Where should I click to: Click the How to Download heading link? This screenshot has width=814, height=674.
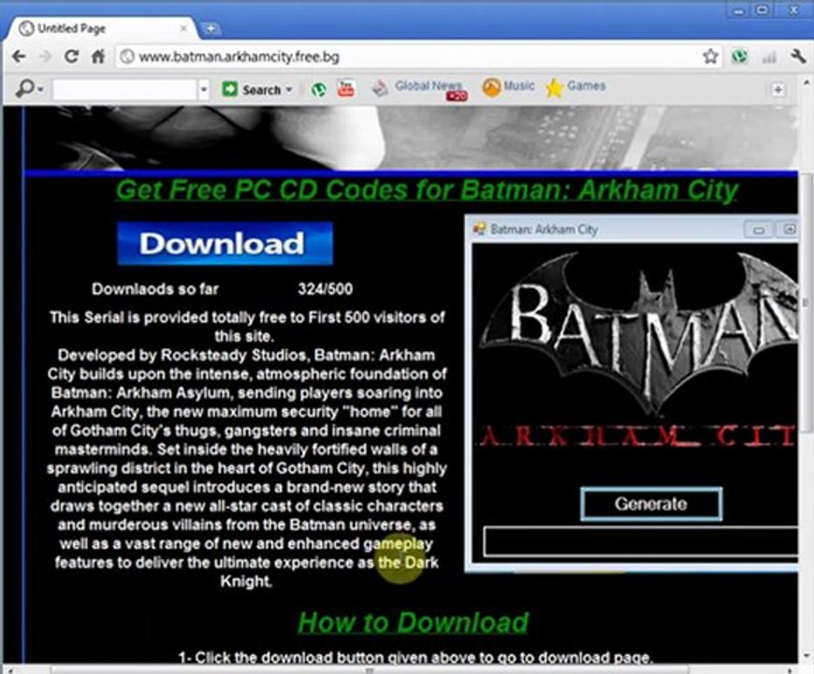(414, 623)
